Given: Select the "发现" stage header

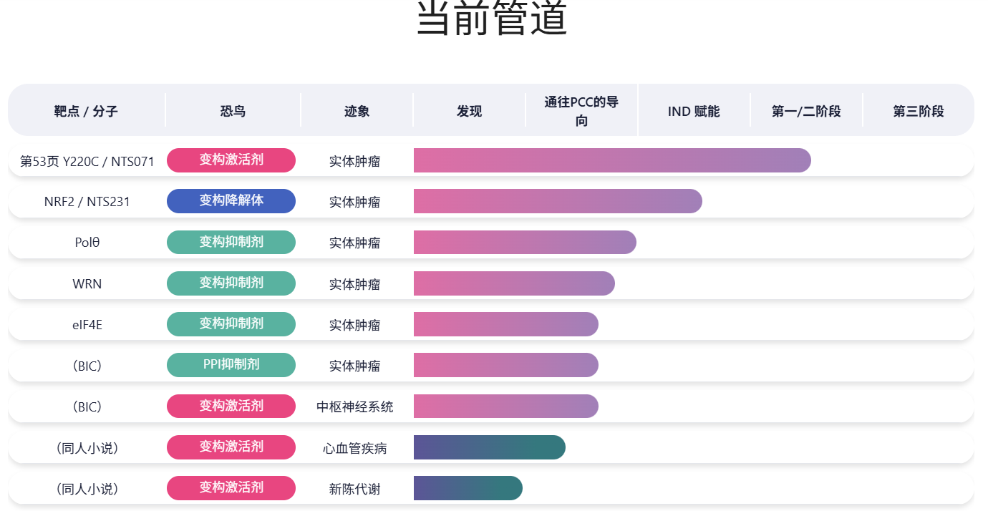Looking at the screenshot, I should [x=469, y=111].
